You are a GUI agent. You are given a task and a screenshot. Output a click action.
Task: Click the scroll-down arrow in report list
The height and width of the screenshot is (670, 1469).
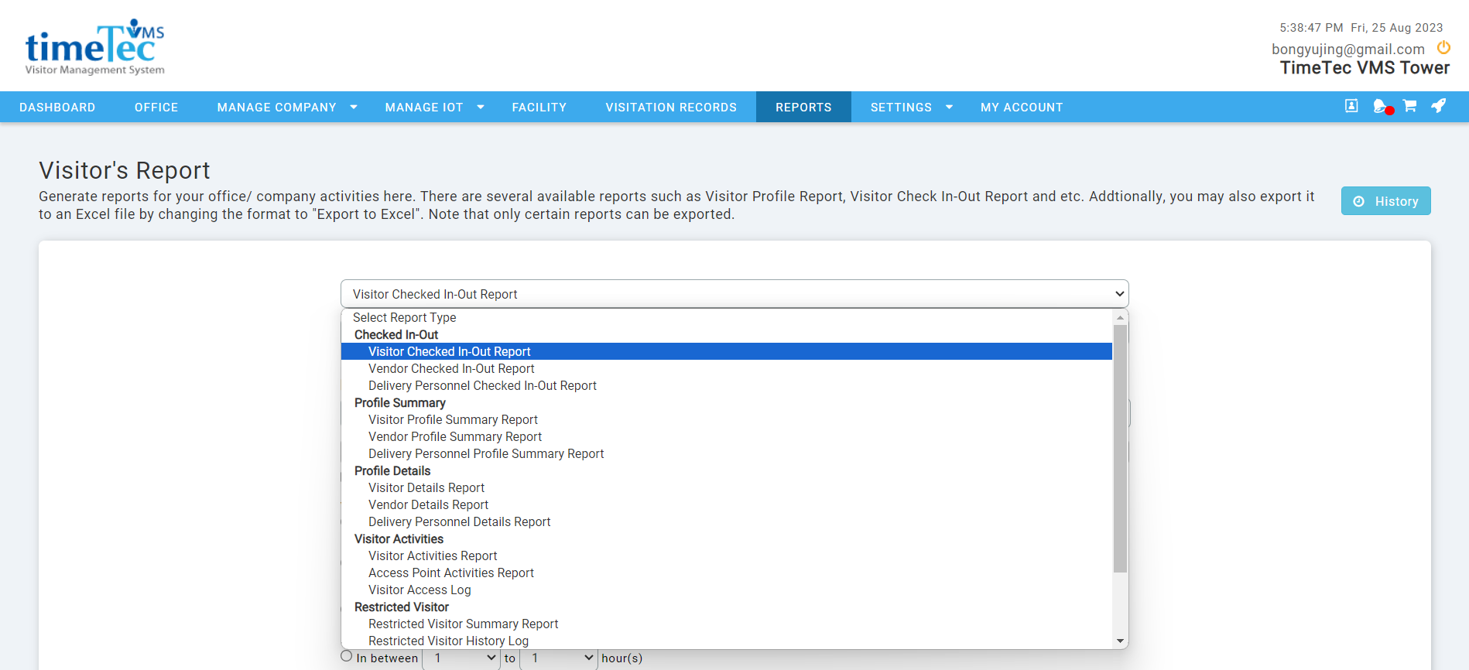pos(1120,641)
